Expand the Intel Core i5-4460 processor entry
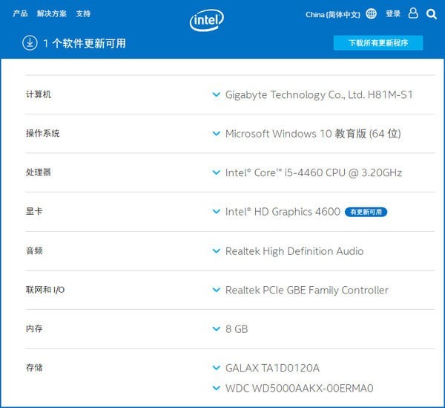Screen dimensions: 445x408 (216, 172)
